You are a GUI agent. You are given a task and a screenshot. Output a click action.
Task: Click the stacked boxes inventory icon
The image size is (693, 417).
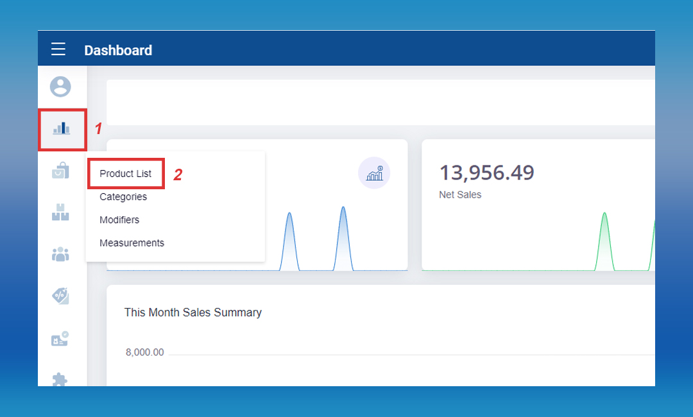(x=60, y=212)
